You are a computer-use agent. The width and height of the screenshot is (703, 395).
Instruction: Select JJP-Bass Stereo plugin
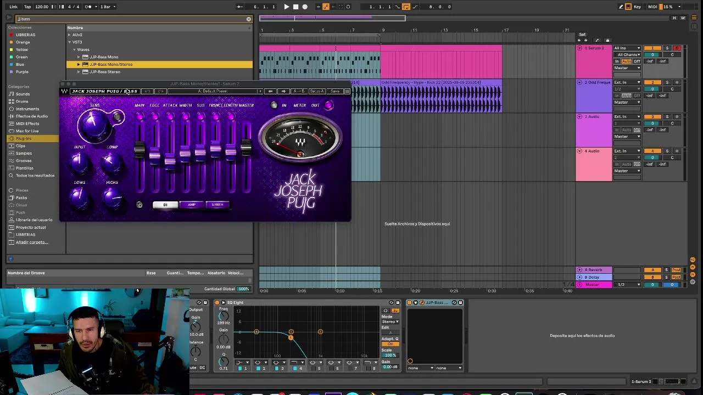click(104, 72)
